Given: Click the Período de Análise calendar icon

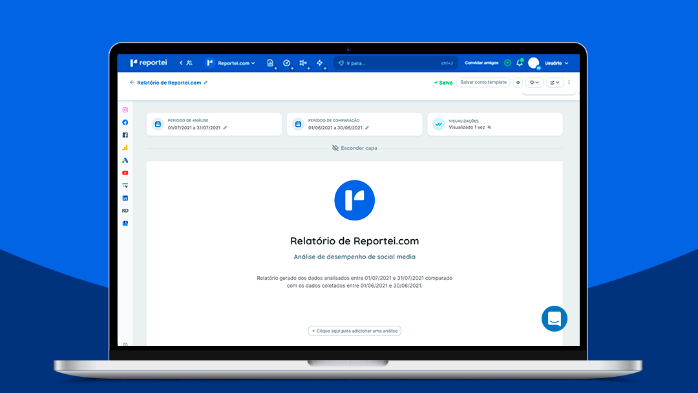Looking at the screenshot, I should point(158,124).
